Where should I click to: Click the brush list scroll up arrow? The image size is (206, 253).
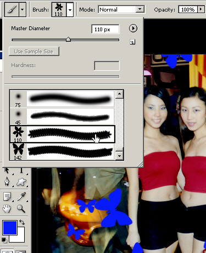pos(119,94)
